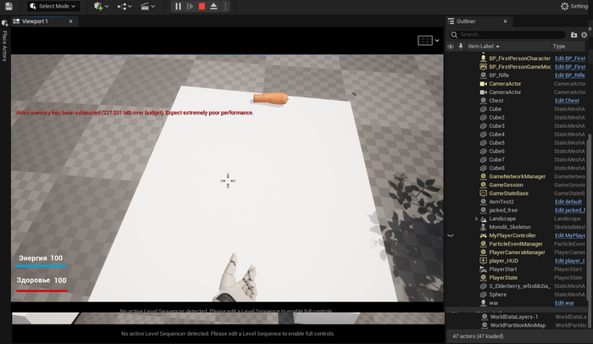The height and width of the screenshot is (344, 593).
Task: Click the PlayerStart flag icon
Action: coord(483,269)
